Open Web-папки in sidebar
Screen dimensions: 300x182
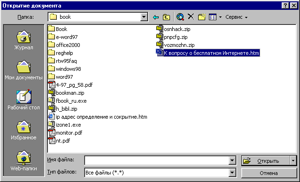pos(23,160)
